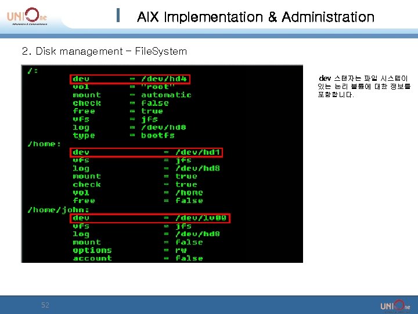418x314 pixels.
Task: Click "check = false" in the / stanza
Action: point(121,103)
